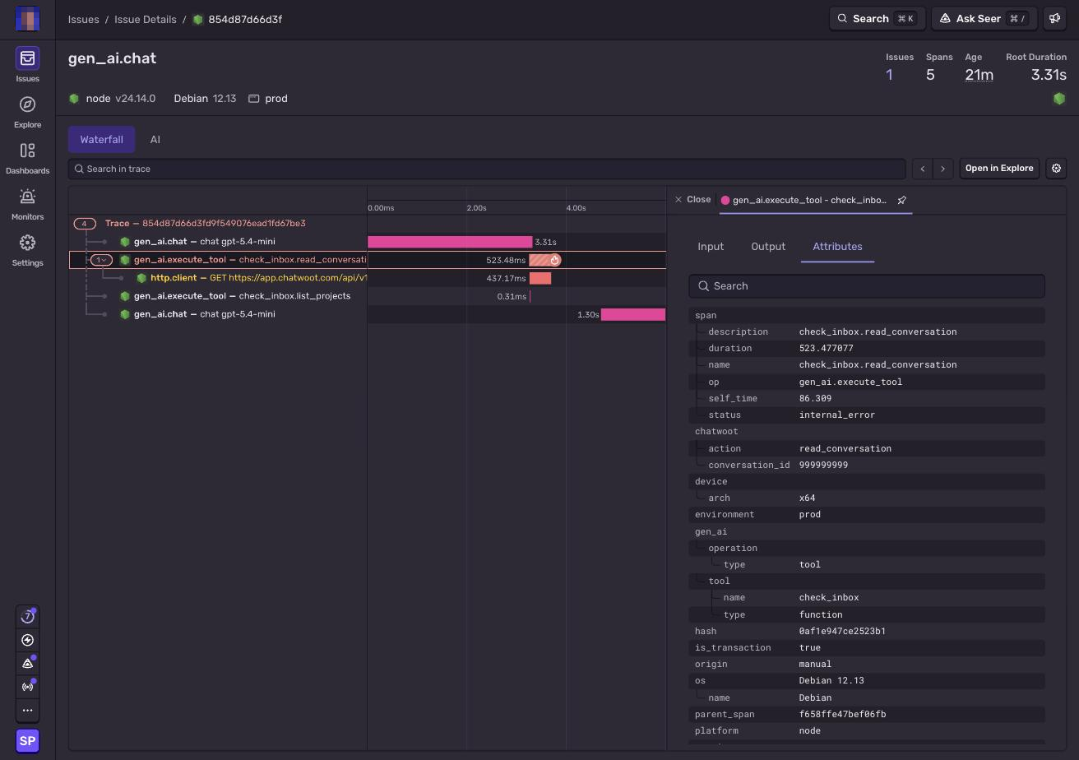Click Ask Seer button

[984, 18]
